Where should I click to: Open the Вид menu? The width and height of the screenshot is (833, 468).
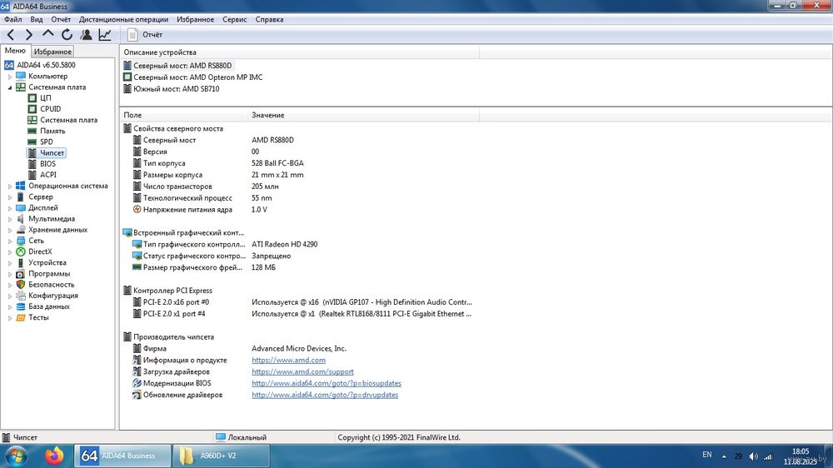[36, 20]
